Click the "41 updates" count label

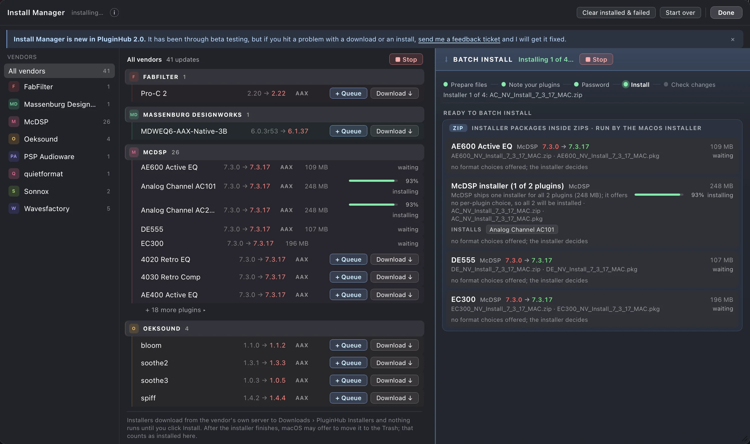tap(183, 60)
